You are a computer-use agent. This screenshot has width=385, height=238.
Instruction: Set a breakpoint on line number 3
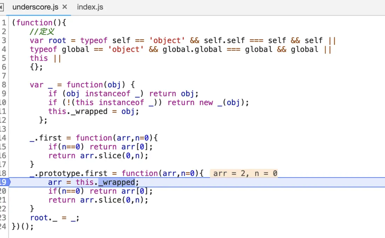pyautogui.click(x=4, y=41)
